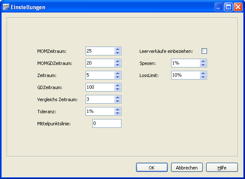
Task: Select the GDZeitraum field showing 100
Action: tap(100, 87)
